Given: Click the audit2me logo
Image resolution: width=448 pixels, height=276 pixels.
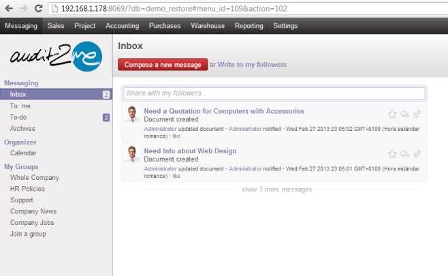Looking at the screenshot, I should pos(56,56).
